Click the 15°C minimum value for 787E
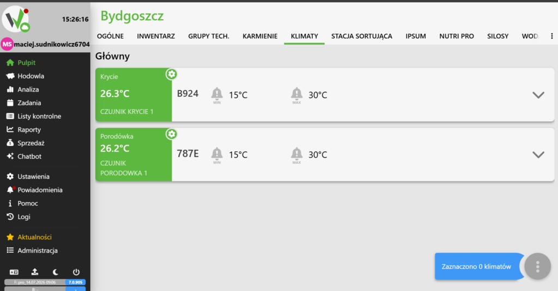The image size is (558, 291). pos(238,155)
